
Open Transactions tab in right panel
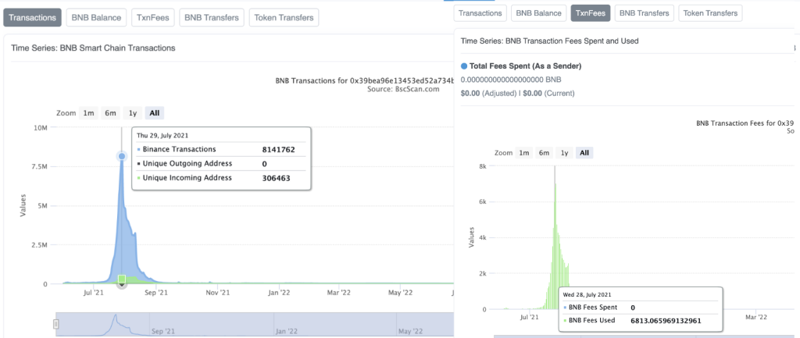[x=480, y=13]
